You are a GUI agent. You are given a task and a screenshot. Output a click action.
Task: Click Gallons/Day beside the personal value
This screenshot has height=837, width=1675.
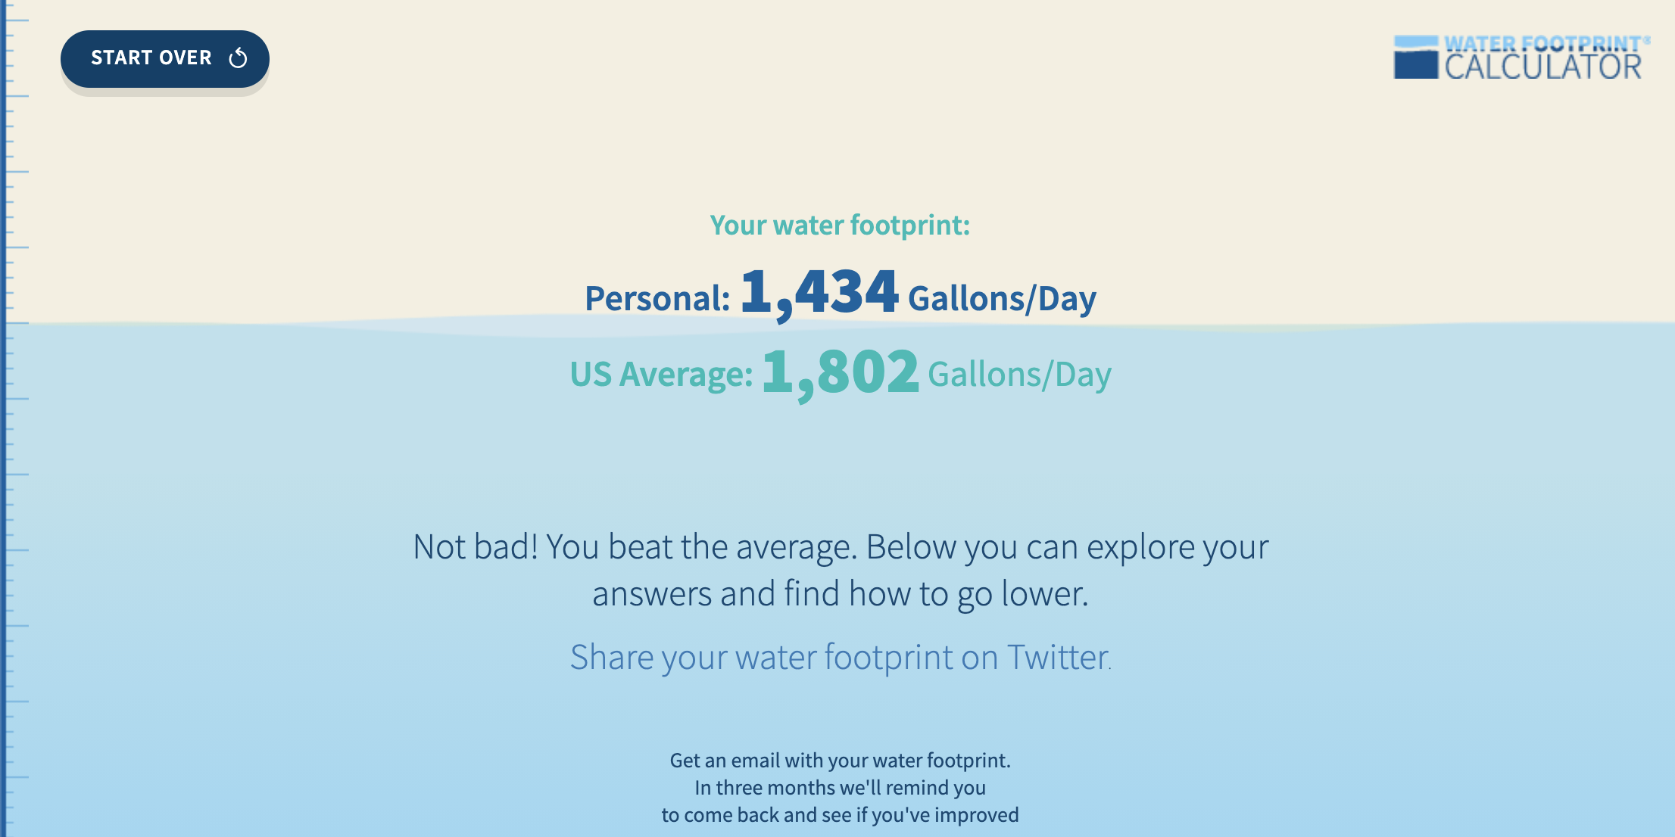[1002, 298]
